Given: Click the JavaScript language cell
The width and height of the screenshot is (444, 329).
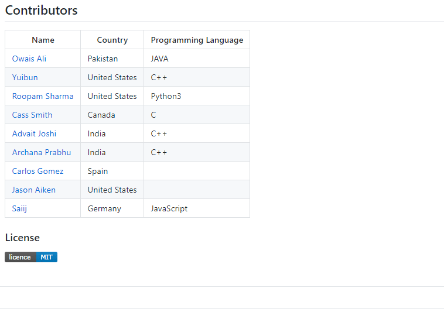Looking at the screenshot, I should tap(197, 208).
